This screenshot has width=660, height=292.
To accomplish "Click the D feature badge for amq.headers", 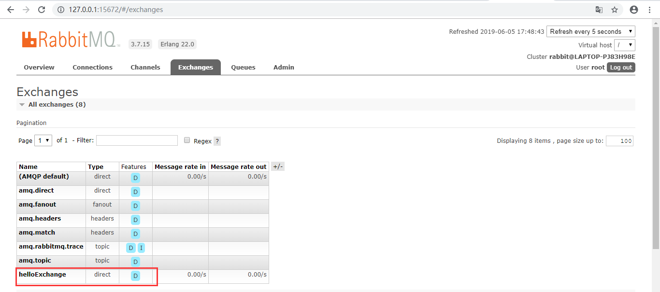I will click(x=136, y=220).
